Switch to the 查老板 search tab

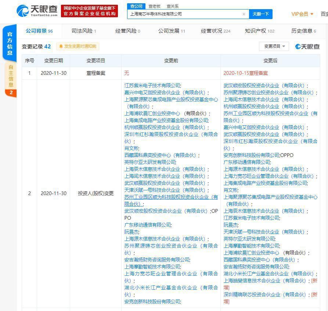154,6
